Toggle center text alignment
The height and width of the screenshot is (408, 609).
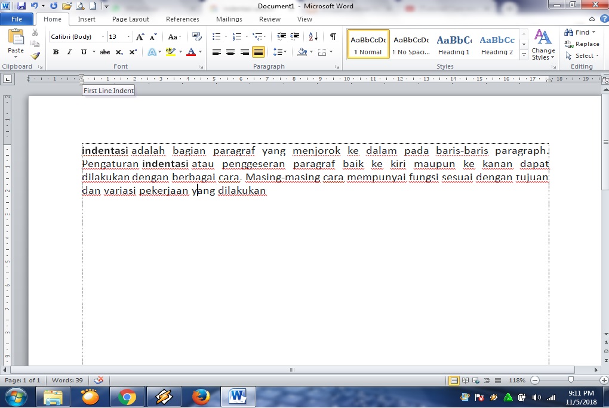230,52
